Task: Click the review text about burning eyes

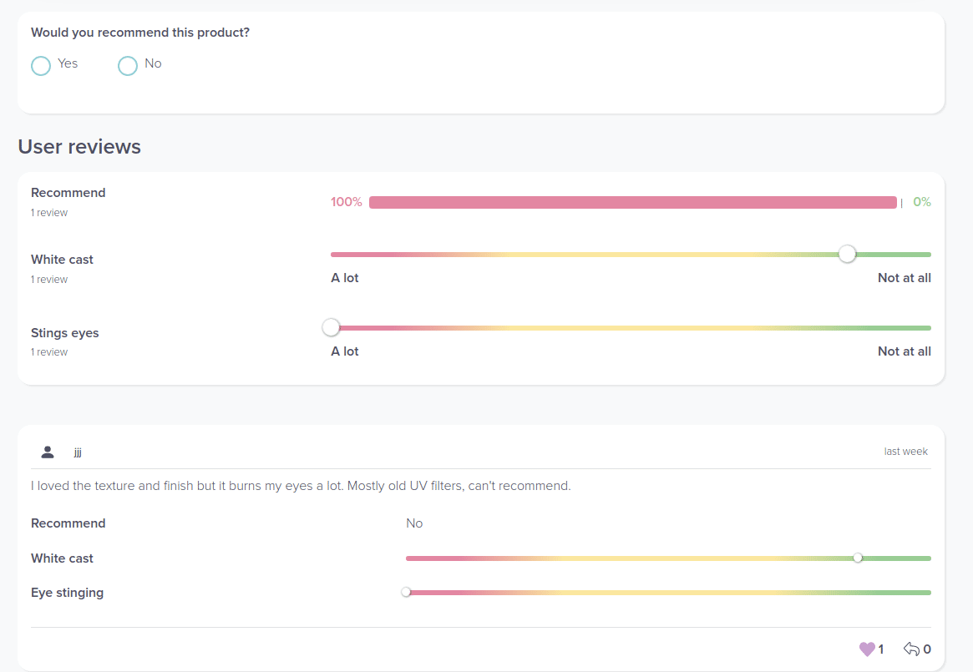Action: pos(301,486)
